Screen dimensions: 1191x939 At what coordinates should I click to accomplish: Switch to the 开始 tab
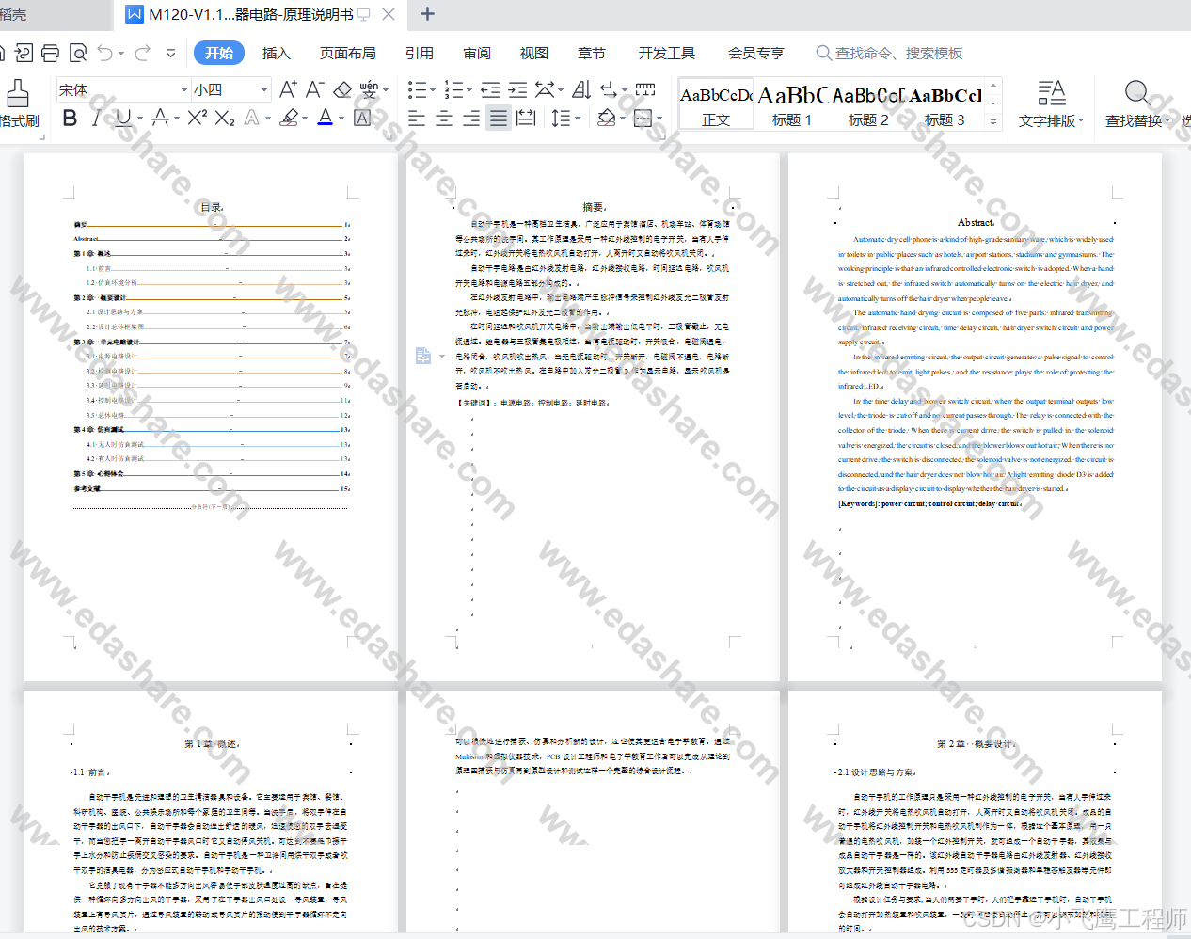tap(218, 53)
